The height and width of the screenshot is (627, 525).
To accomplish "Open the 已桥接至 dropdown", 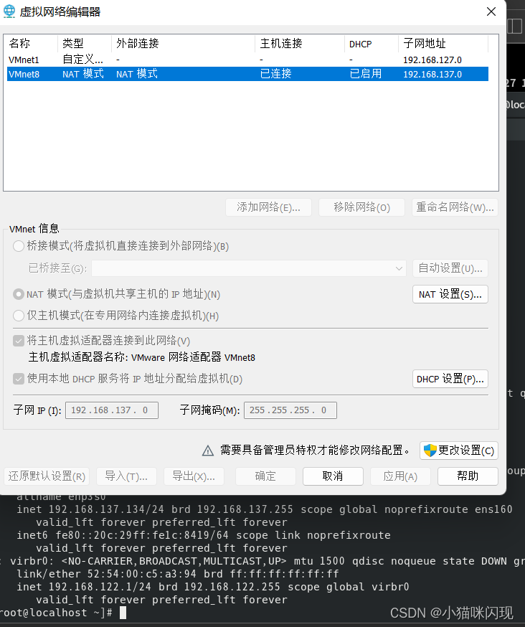I will click(249, 268).
